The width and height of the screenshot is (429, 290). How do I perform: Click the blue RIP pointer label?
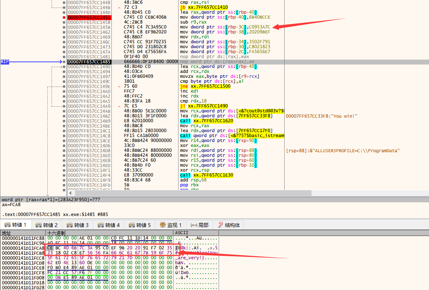[x=5, y=61]
